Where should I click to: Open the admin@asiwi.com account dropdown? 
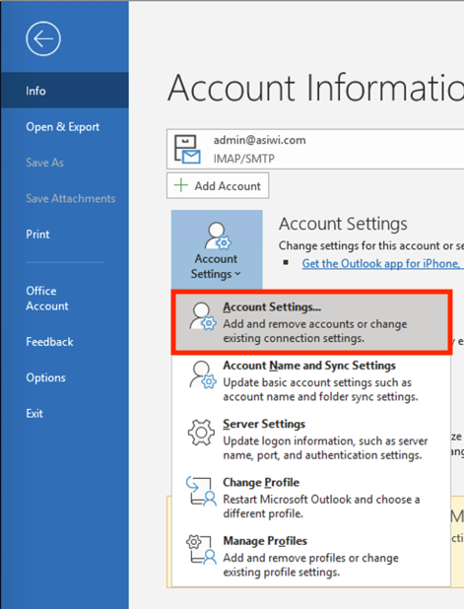tap(315, 149)
